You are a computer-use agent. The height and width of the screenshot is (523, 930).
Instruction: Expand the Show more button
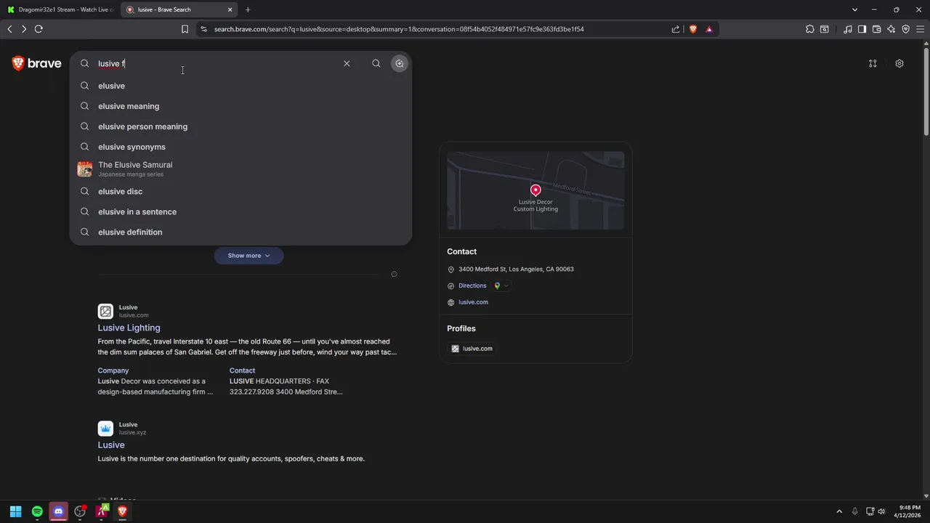tap(248, 256)
